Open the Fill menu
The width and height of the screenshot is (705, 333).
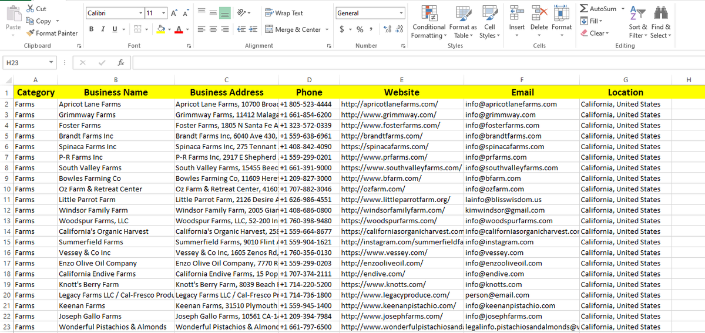[x=591, y=21]
